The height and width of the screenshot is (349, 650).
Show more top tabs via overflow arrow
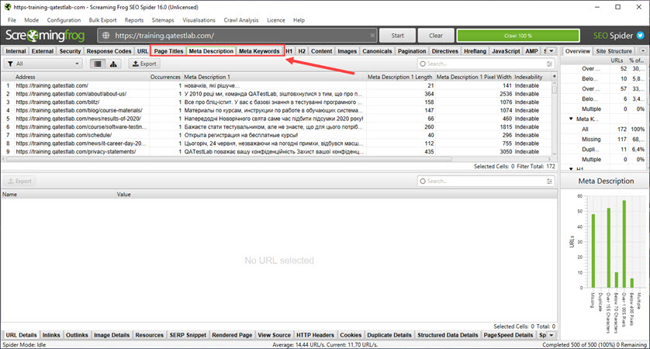pyautogui.click(x=551, y=51)
